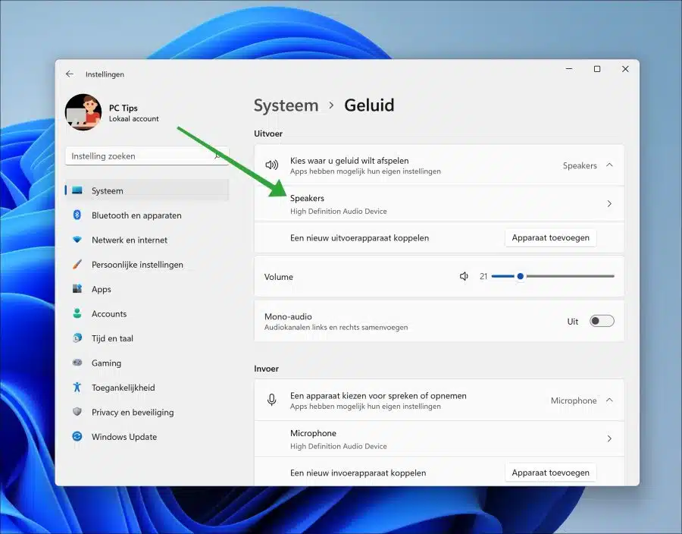Screen dimensions: 682x534
Task: Toggle Mono-audio switch
Action: [x=602, y=321]
